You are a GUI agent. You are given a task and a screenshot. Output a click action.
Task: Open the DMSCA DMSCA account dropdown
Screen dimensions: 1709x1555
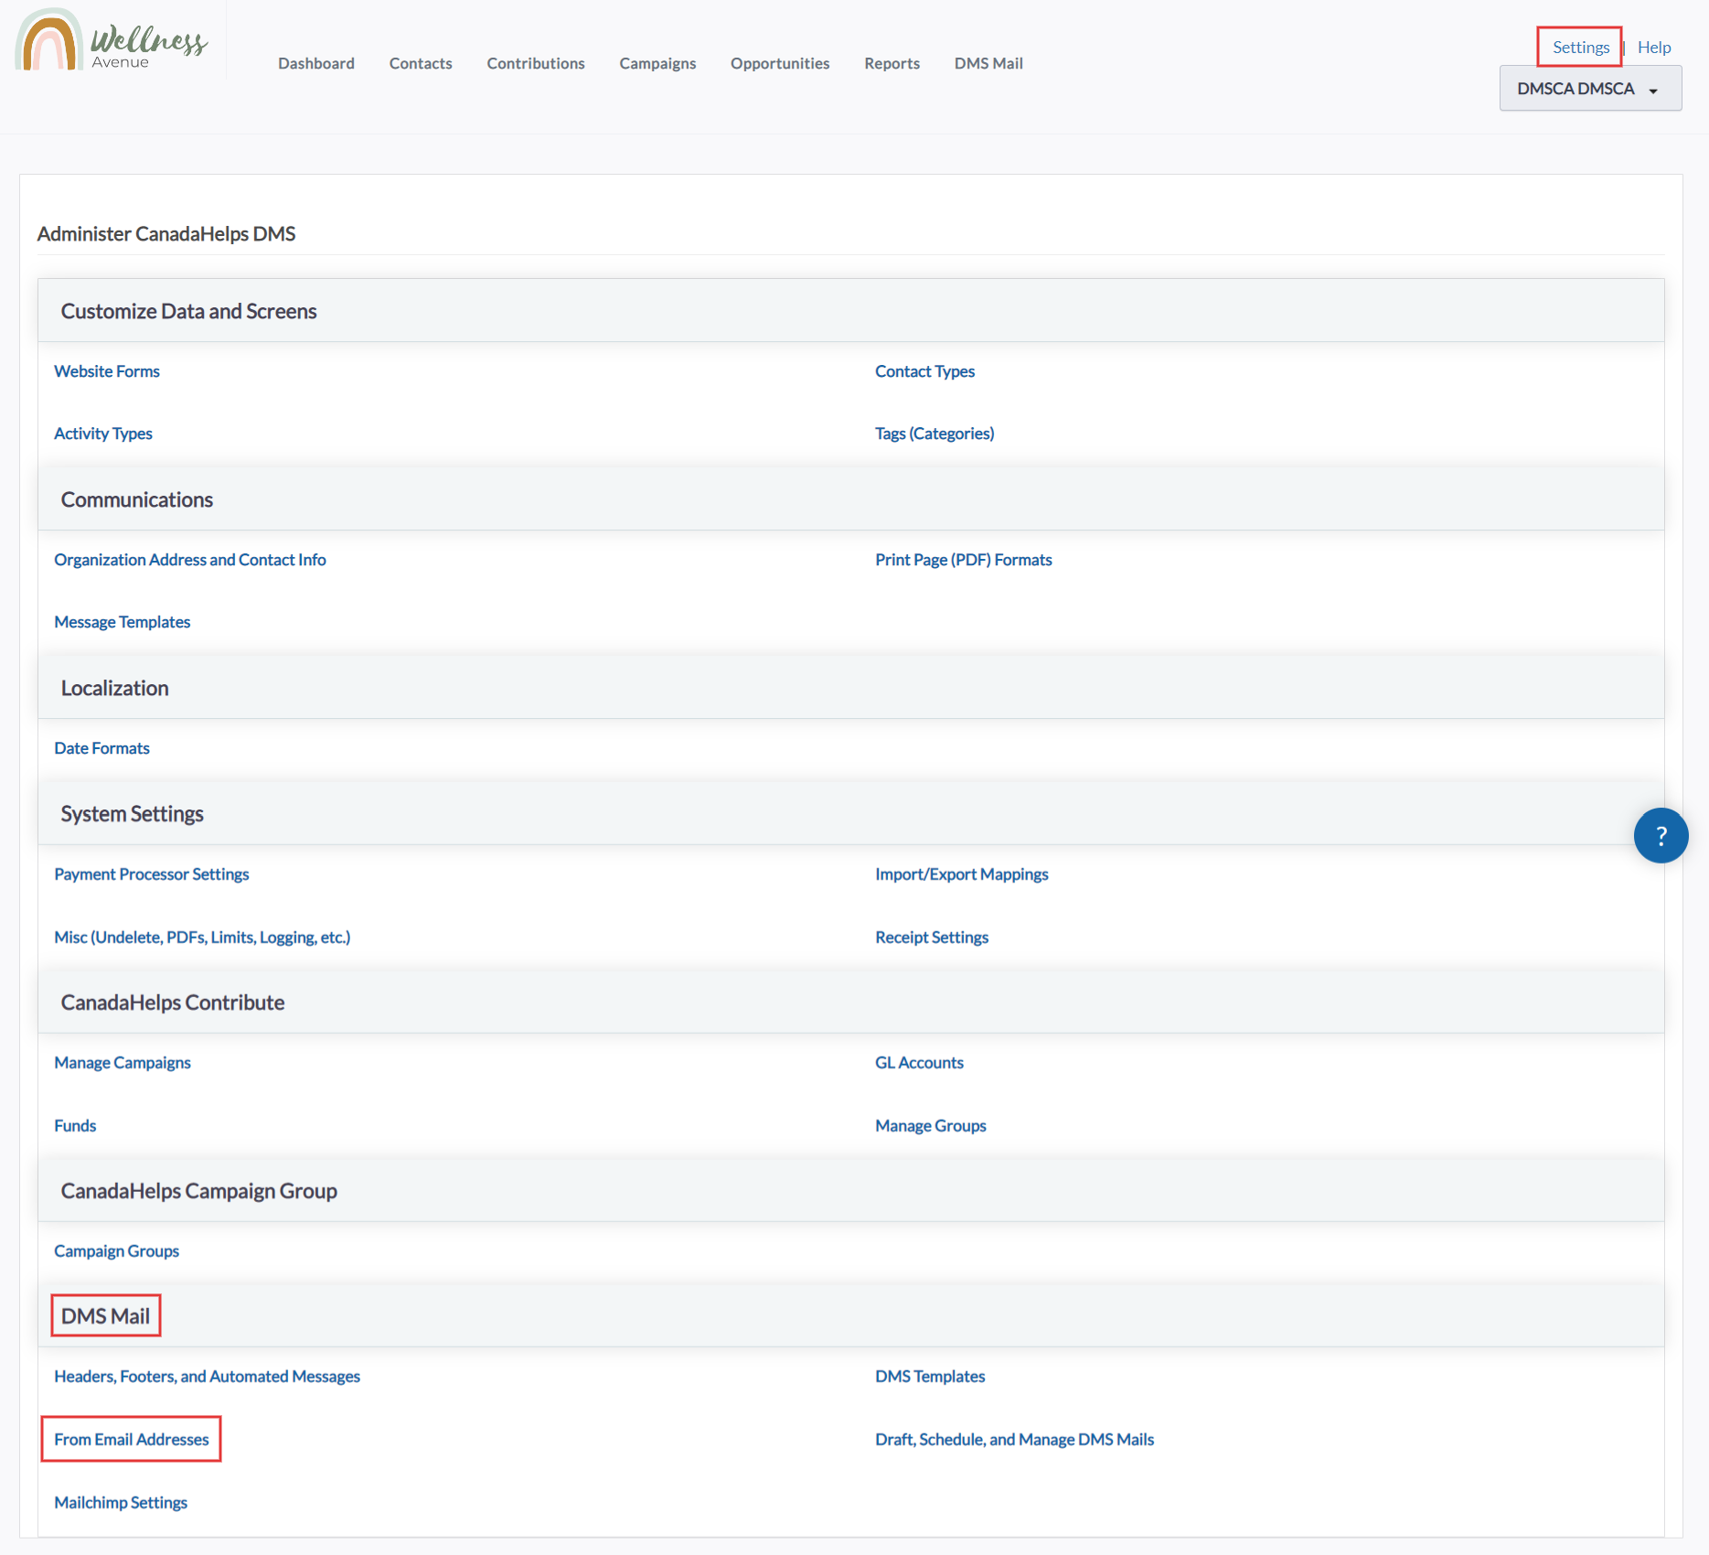tap(1590, 89)
